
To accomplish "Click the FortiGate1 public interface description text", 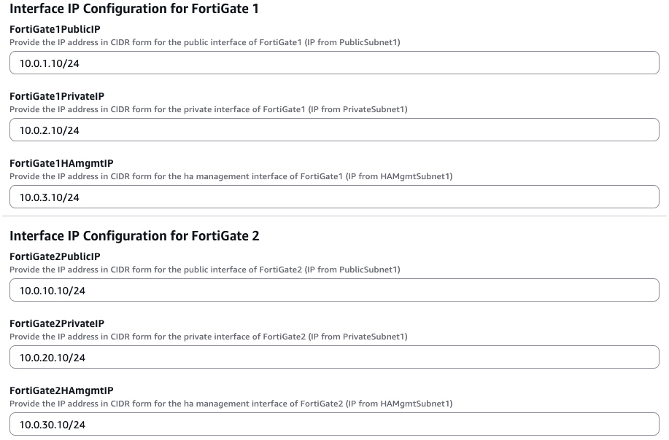I will [x=204, y=42].
